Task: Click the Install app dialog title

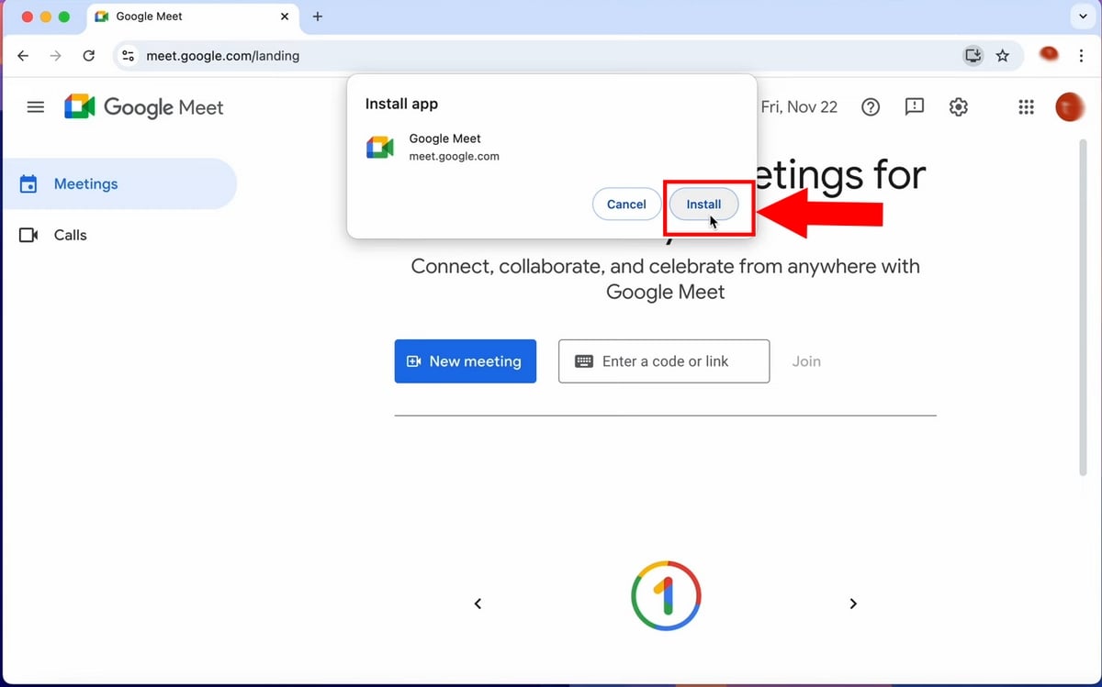Action: pos(401,104)
